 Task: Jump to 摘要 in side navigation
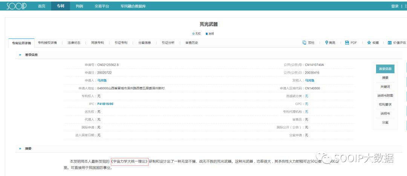tap(385, 78)
